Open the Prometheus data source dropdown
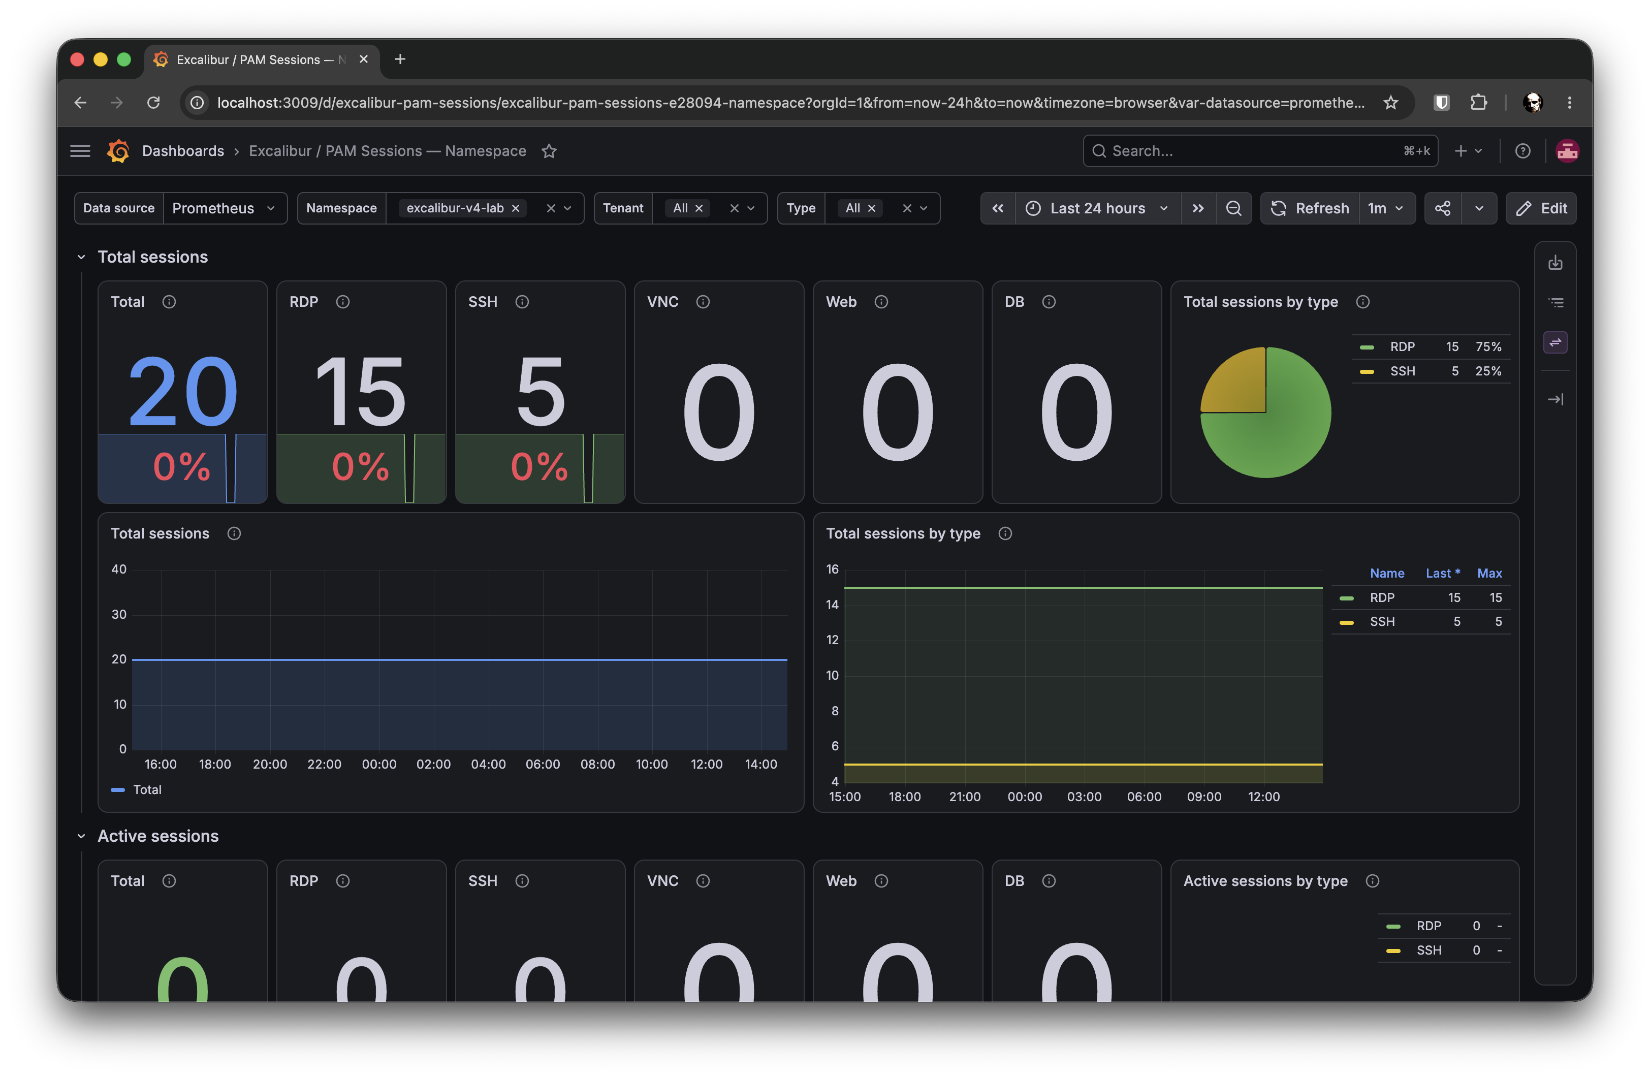 pos(225,208)
